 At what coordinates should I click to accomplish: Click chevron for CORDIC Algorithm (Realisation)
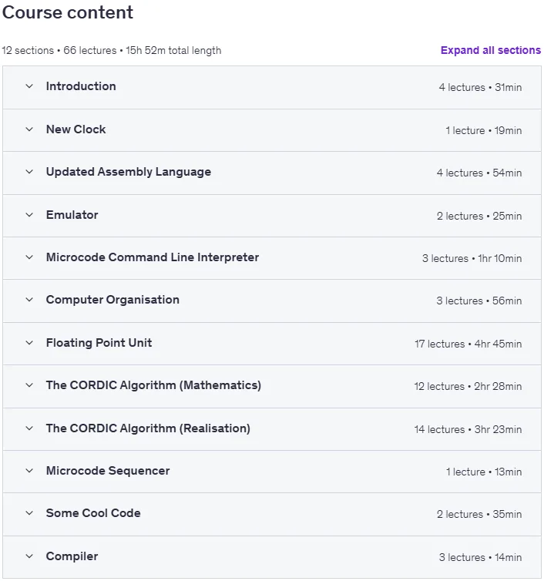pos(29,428)
